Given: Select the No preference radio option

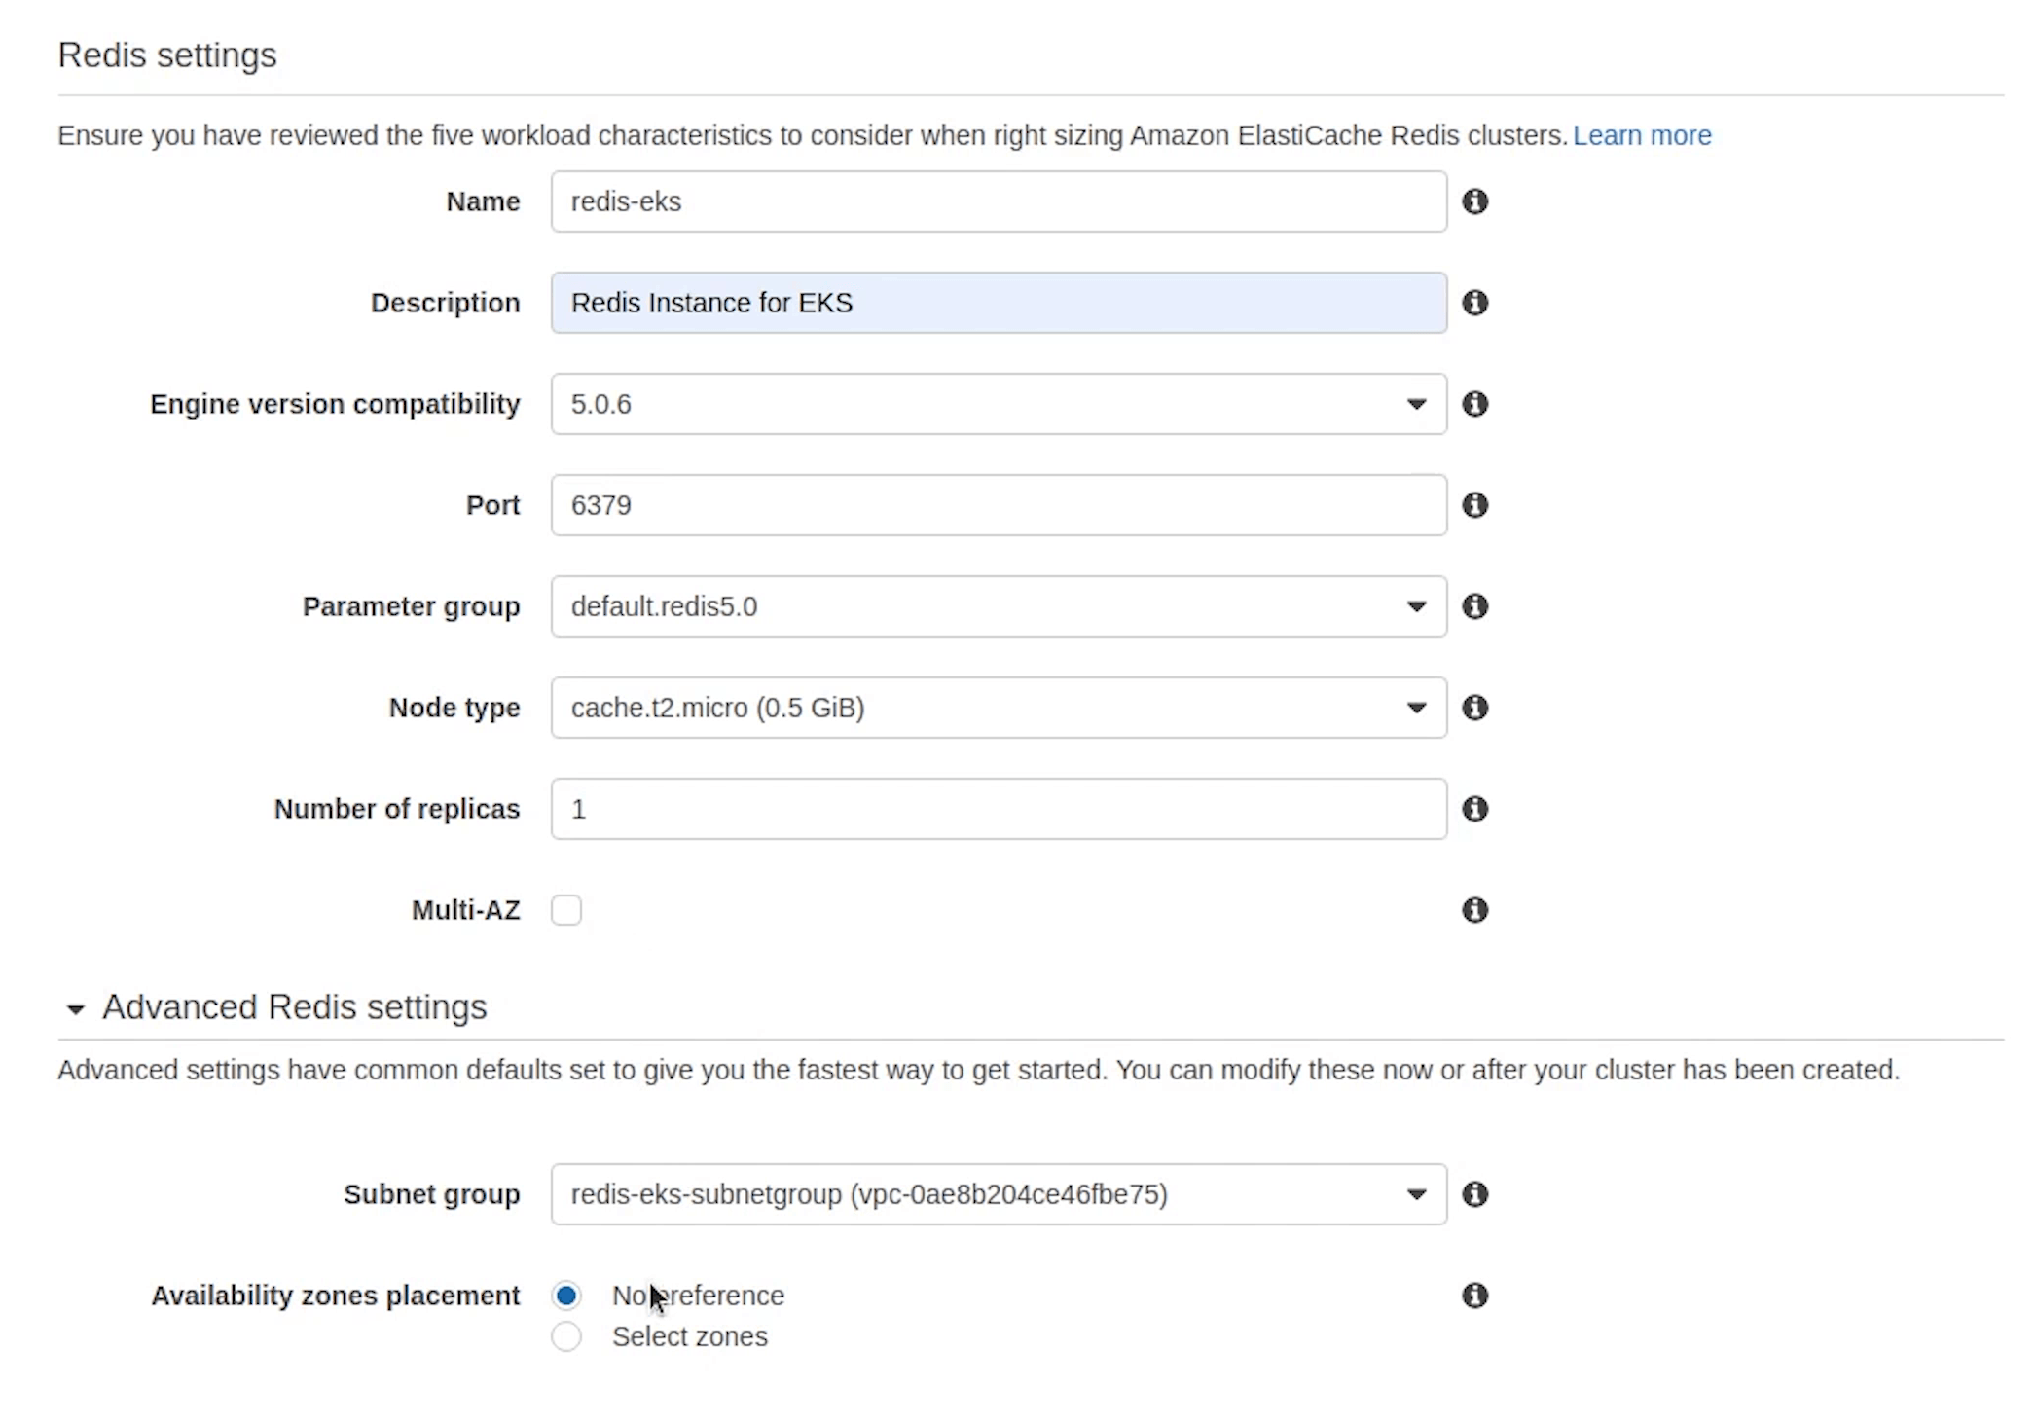Looking at the screenshot, I should pyautogui.click(x=566, y=1296).
